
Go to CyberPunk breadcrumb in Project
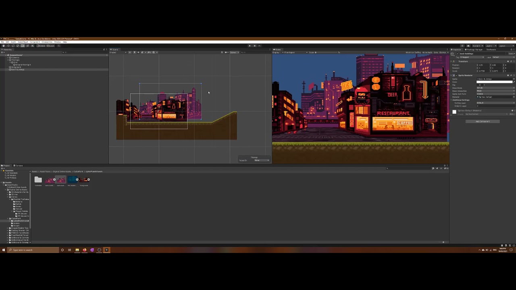[x=78, y=172]
